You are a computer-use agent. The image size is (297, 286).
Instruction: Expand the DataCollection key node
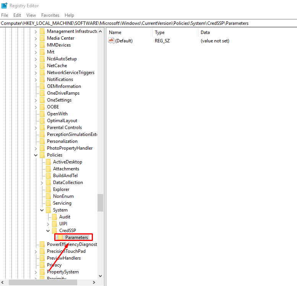(x=42, y=183)
